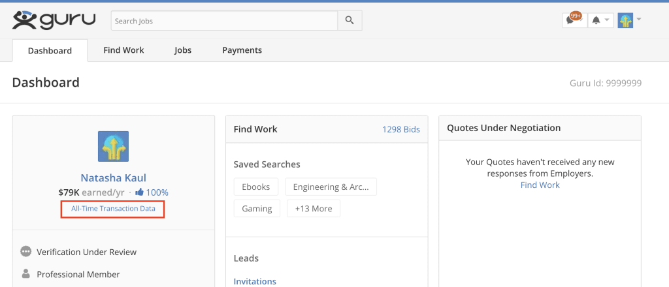The image size is (669, 287).
Task: Click the Leads heading
Action: [x=246, y=258]
